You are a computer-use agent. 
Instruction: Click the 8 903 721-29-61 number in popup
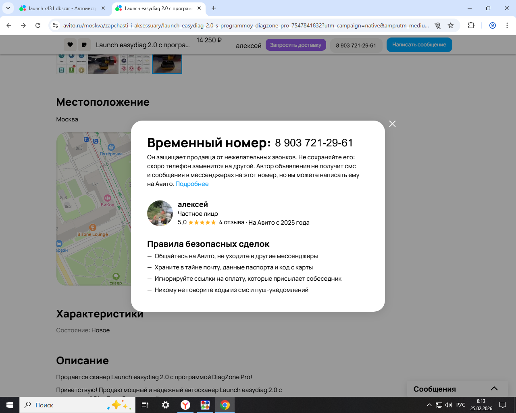314,143
